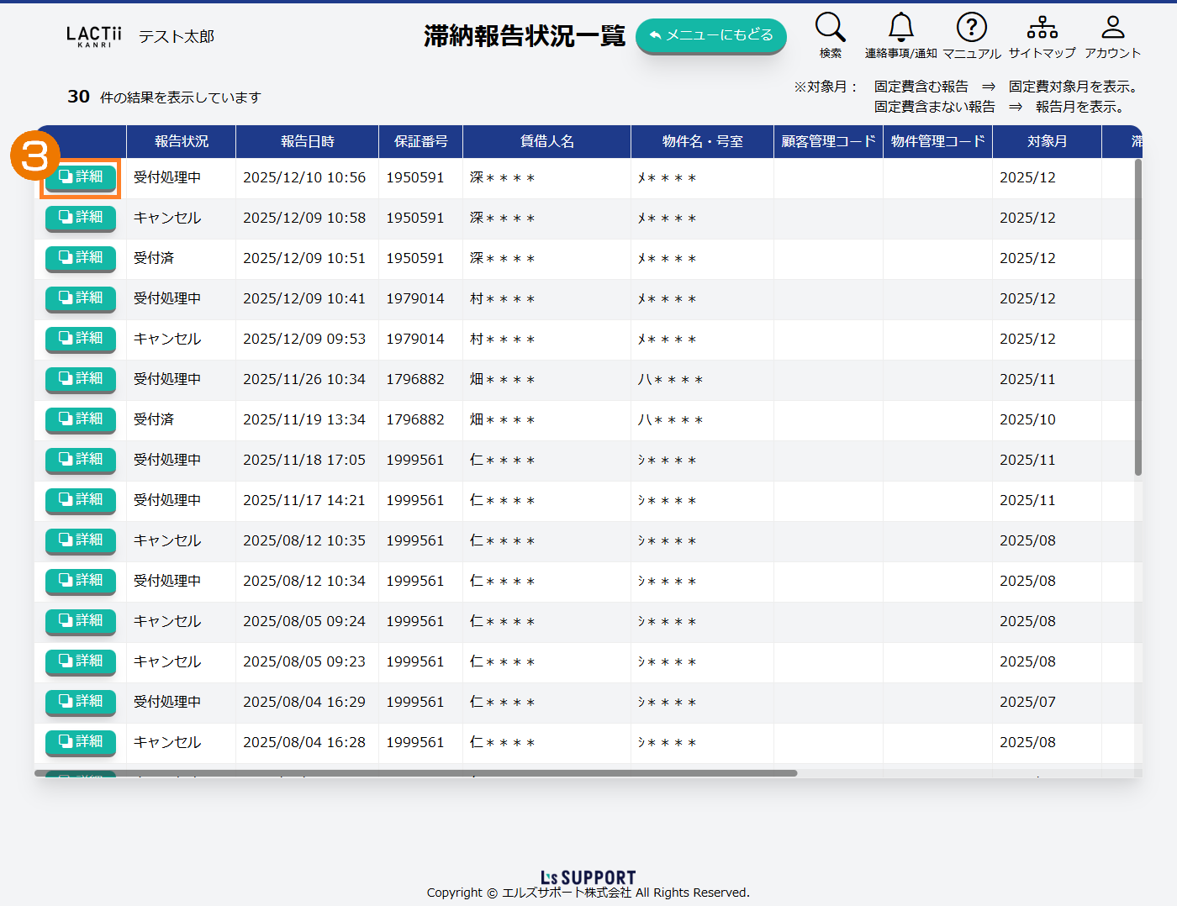Click the 保証番号 column header
This screenshot has height=906, width=1177.
(x=420, y=141)
